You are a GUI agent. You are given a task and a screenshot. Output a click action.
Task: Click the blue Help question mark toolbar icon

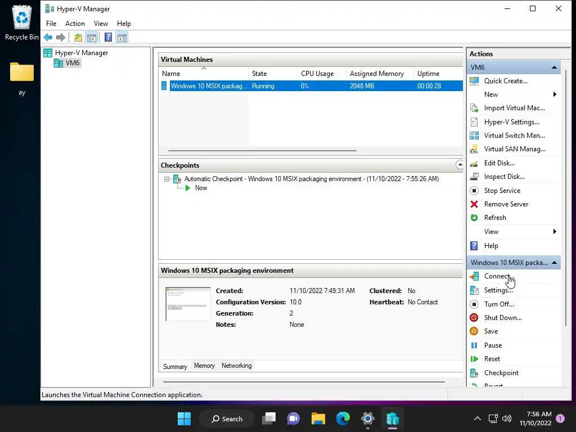[x=108, y=38]
